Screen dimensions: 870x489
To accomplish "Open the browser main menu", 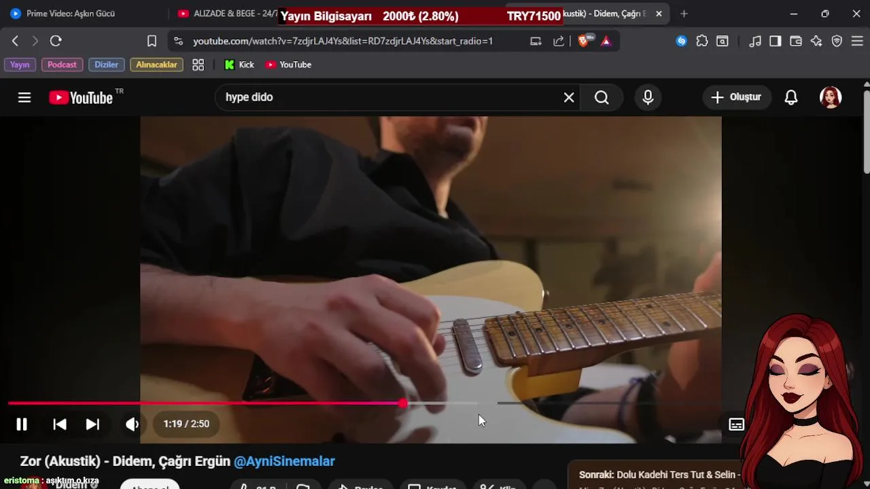I will [857, 41].
